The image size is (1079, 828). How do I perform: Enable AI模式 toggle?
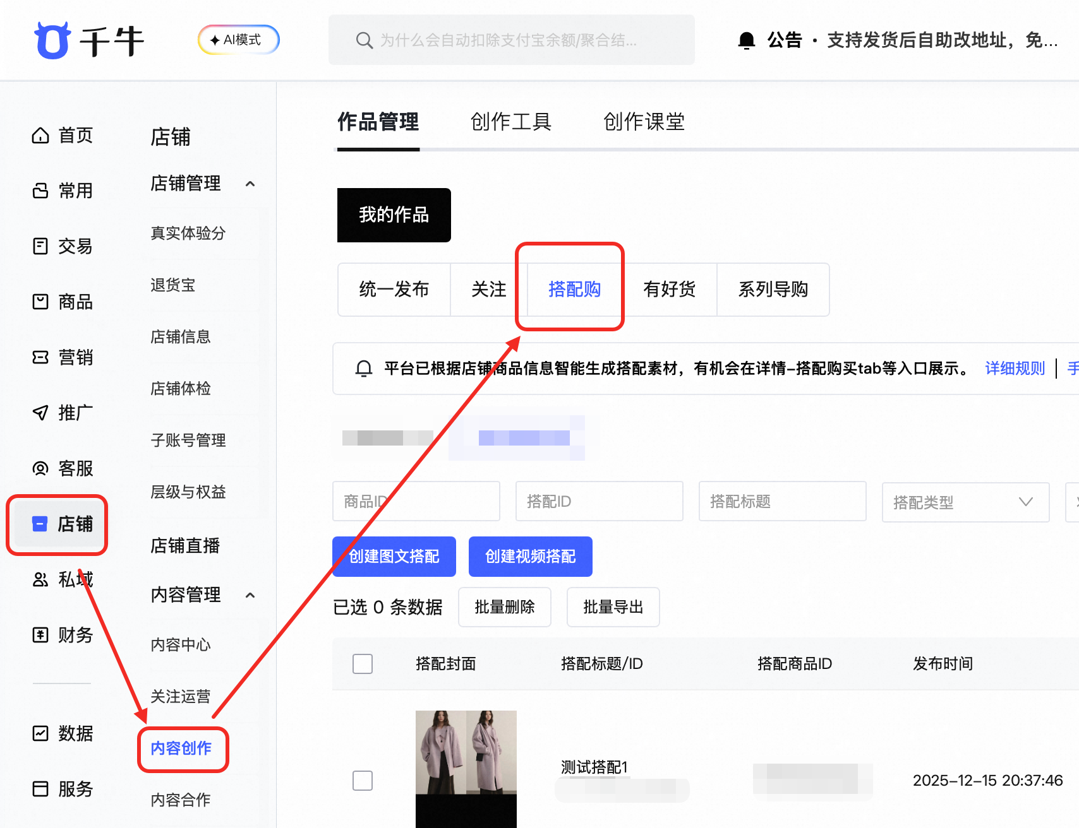tap(238, 39)
